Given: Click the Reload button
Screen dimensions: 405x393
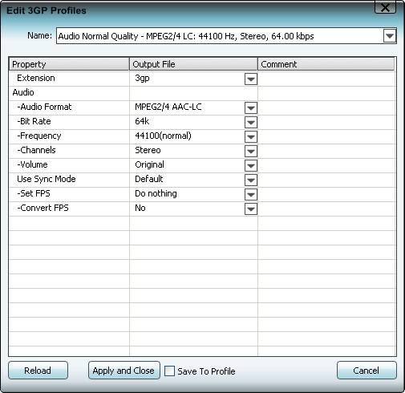Looking at the screenshot, I should (38, 371).
